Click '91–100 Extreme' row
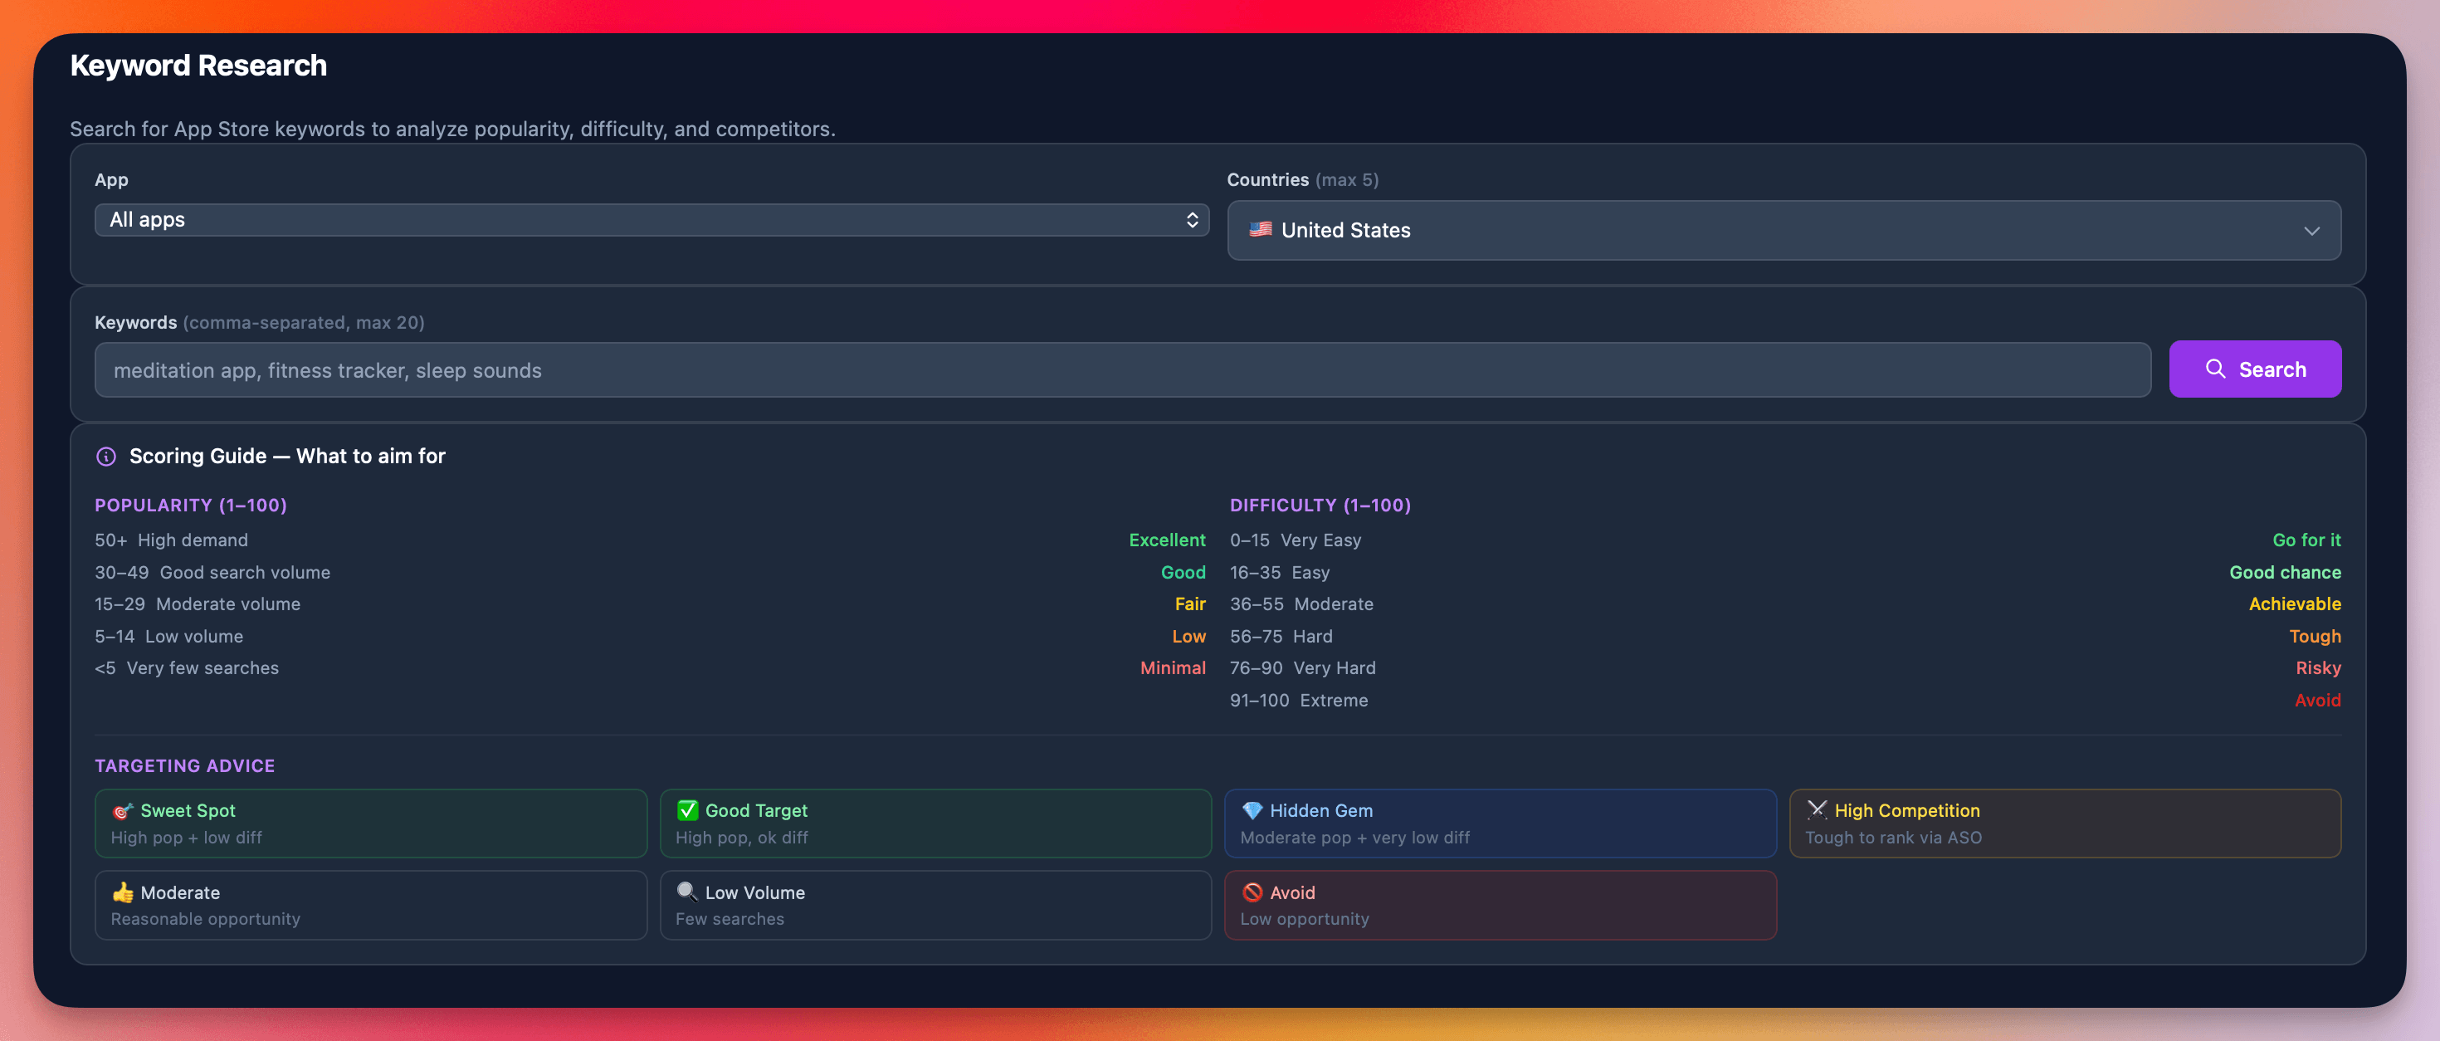Screen dimensions: 2440x1041 click(x=1785, y=700)
